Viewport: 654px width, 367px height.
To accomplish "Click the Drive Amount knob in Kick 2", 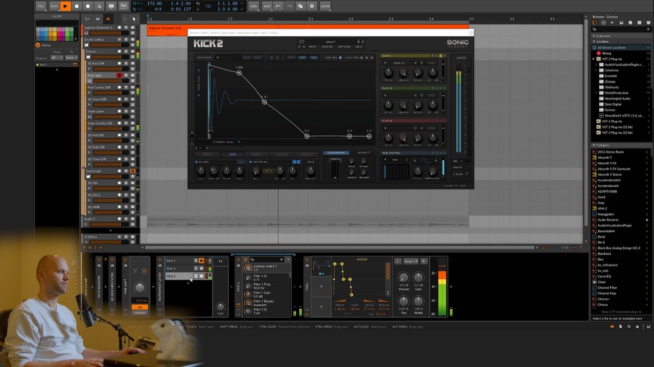I will (x=310, y=171).
